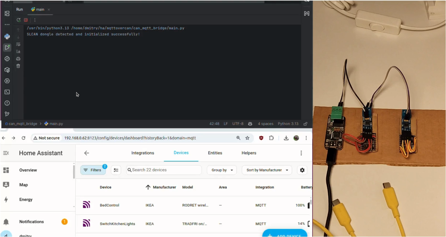Open the Filters panel

pos(93,170)
